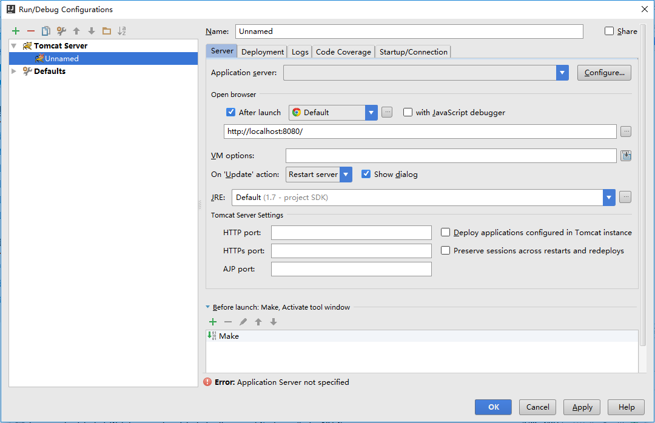
Task: Switch to the Deployment tab
Action: tap(263, 52)
